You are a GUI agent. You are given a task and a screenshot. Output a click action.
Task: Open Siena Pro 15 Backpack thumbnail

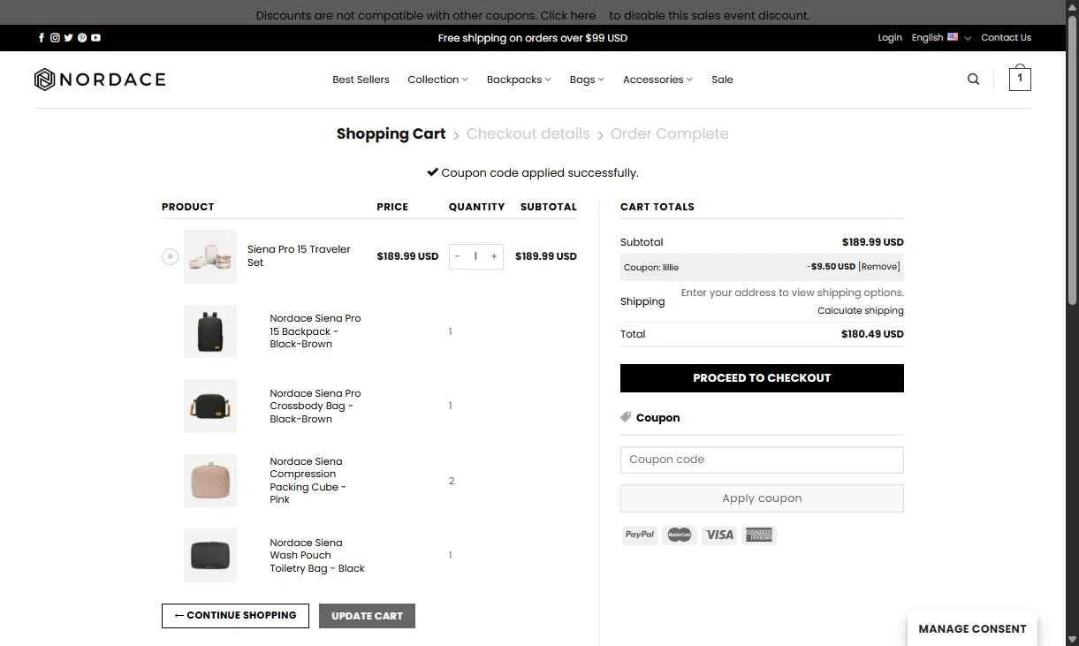(x=210, y=331)
